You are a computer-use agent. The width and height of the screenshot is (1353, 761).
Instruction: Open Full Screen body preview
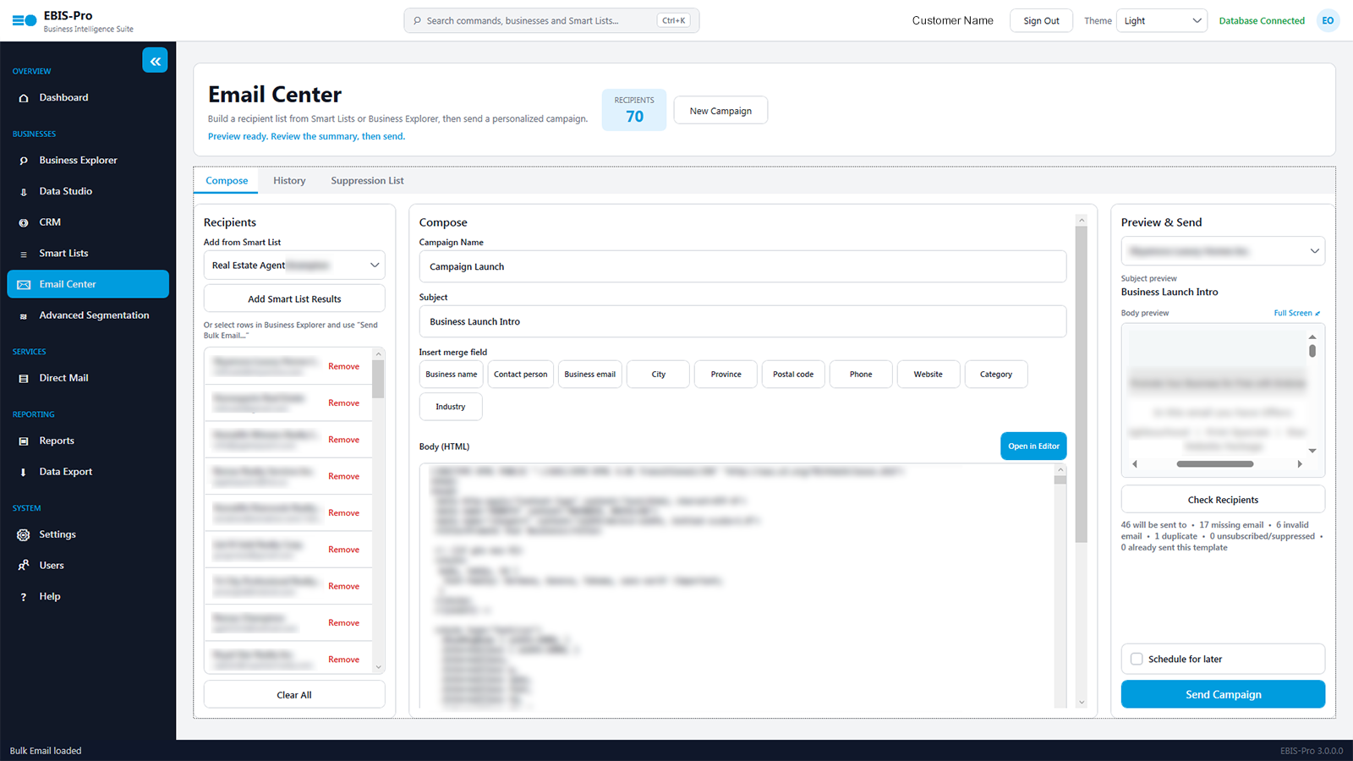pyautogui.click(x=1296, y=313)
